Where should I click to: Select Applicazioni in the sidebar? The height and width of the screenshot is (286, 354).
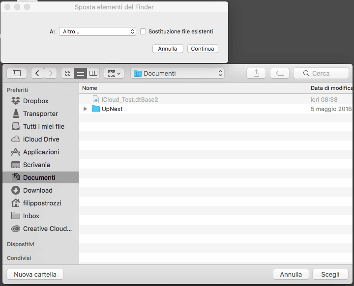tap(41, 152)
